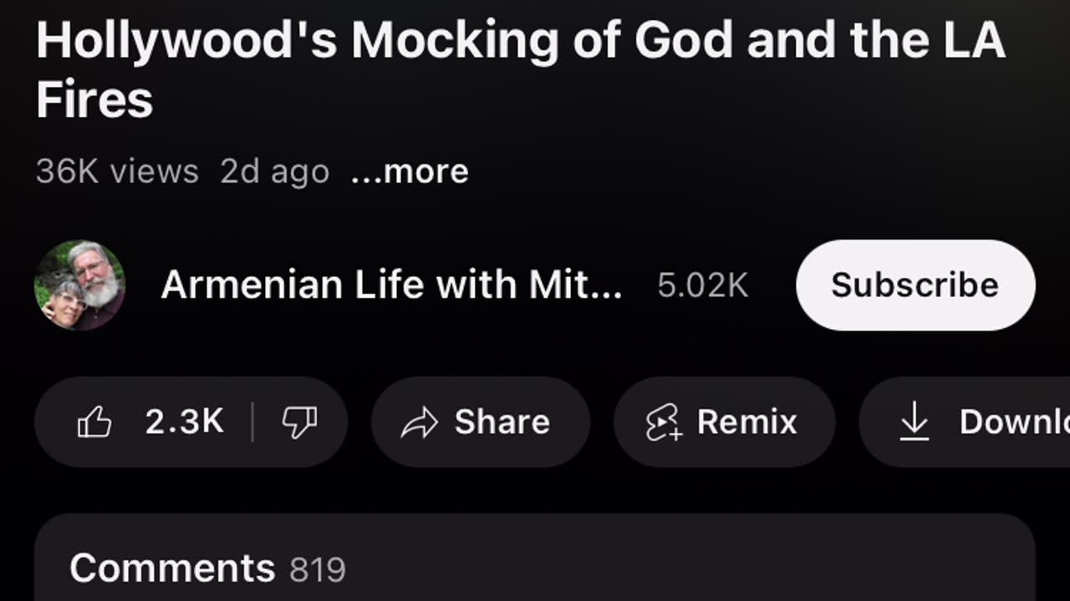Image resolution: width=1070 pixels, height=601 pixels.
Task: Tap the 2.3K likes count
Action: pyautogui.click(x=185, y=422)
